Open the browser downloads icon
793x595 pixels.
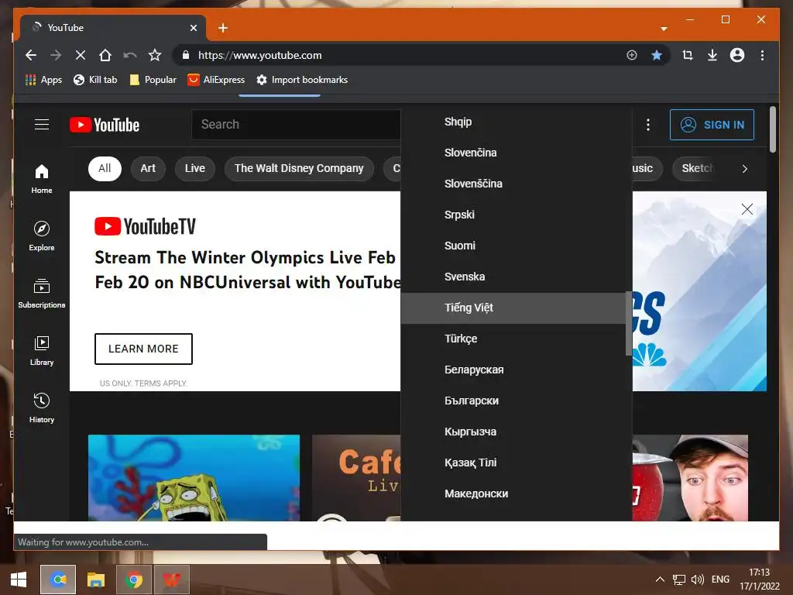pyautogui.click(x=712, y=55)
